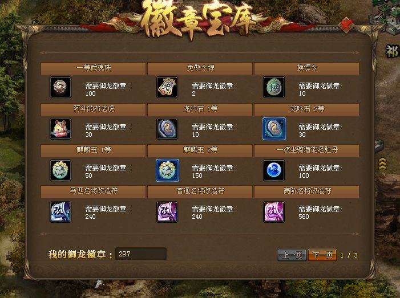400x298 pixels.
Task: Go back with the 上一页 button
Action: click(292, 255)
